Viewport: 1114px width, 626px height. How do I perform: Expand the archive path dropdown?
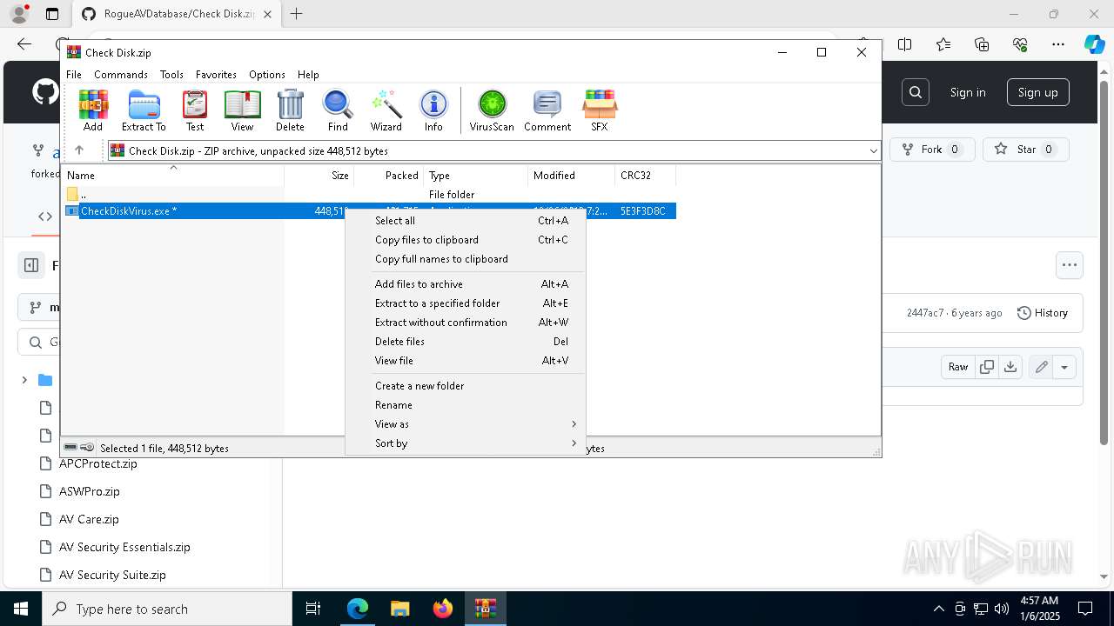click(873, 150)
